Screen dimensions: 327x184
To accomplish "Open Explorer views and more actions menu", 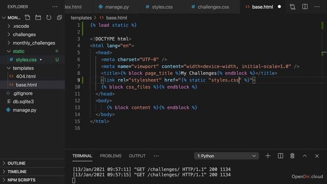I will point(55,7).
